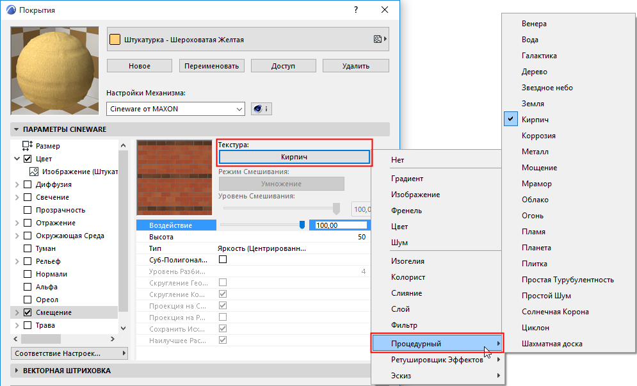Click the yellow plaster sphere preview

pyautogui.click(x=55, y=70)
